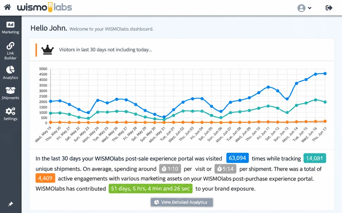
Task: Go to the home icon
Action: pos(7,7)
